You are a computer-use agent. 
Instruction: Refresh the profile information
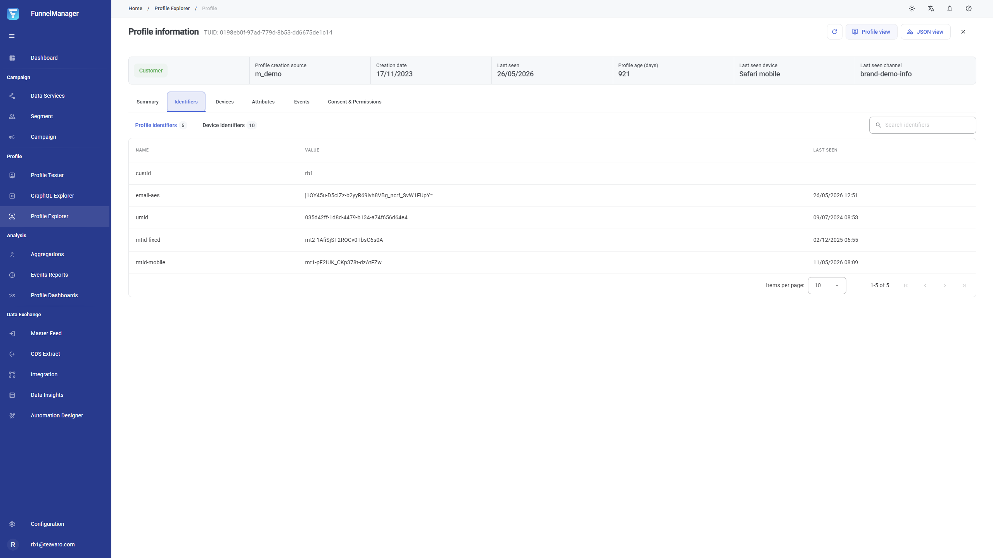(834, 32)
